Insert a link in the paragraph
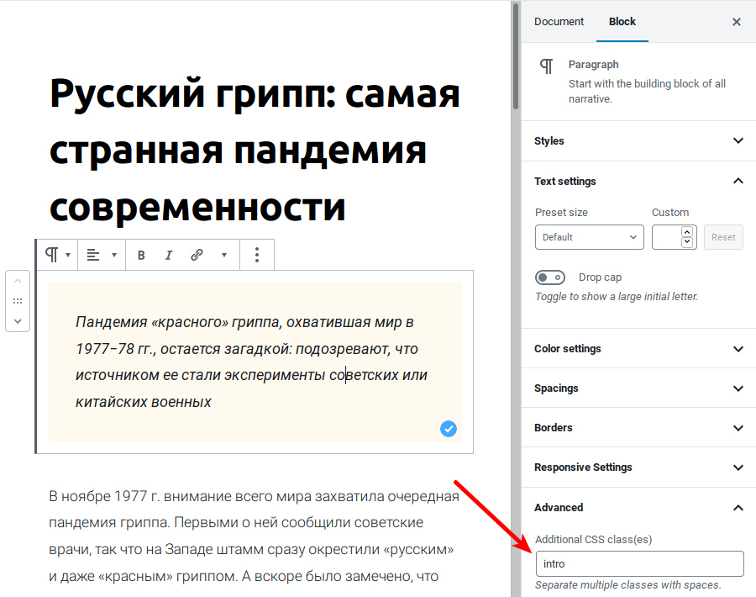Viewport: 756px width, 597px height. click(x=197, y=255)
